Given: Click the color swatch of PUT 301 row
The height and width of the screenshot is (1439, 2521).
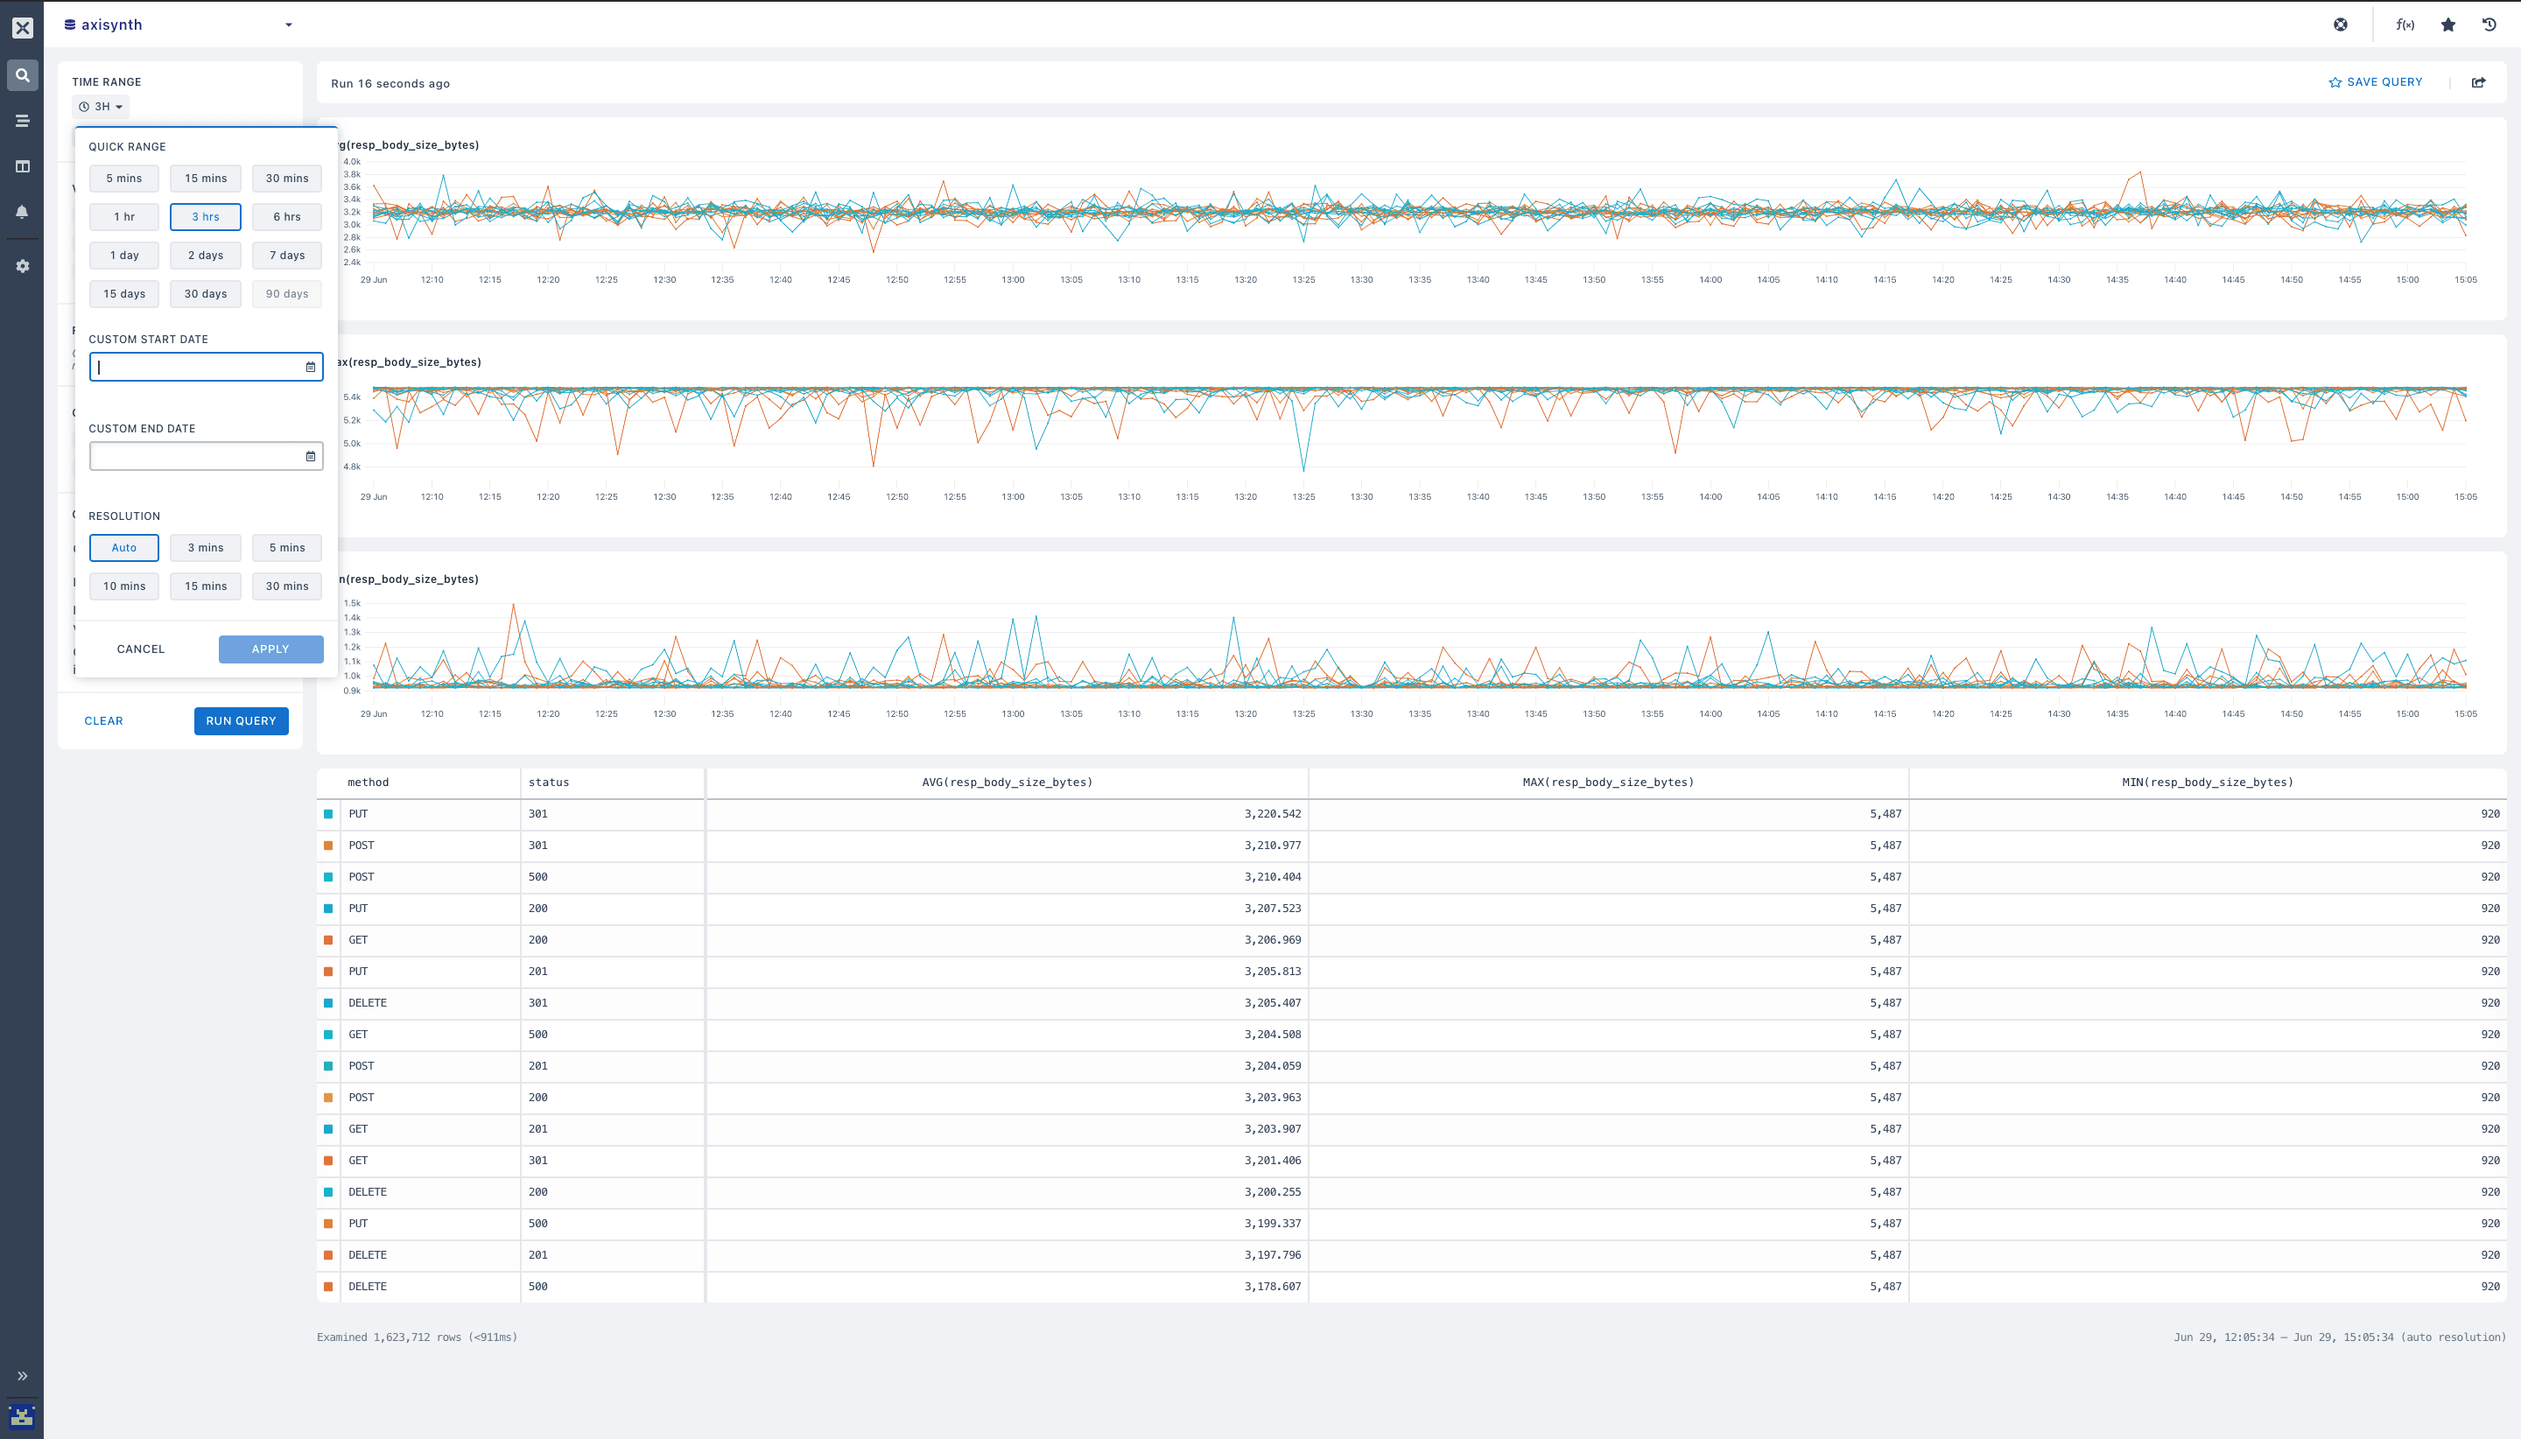Looking at the screenshot, I should 328,814.
